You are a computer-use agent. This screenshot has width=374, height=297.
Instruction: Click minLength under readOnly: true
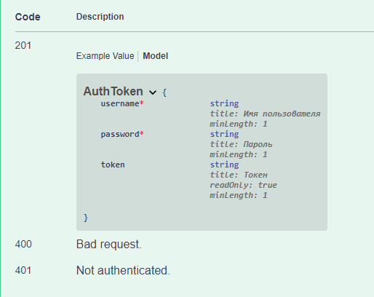pyautogui.click(x=239, y=195)
